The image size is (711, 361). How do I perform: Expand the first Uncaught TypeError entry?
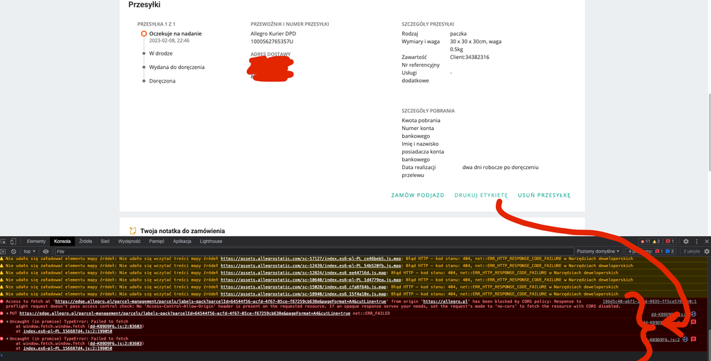(x=6, y=320)
